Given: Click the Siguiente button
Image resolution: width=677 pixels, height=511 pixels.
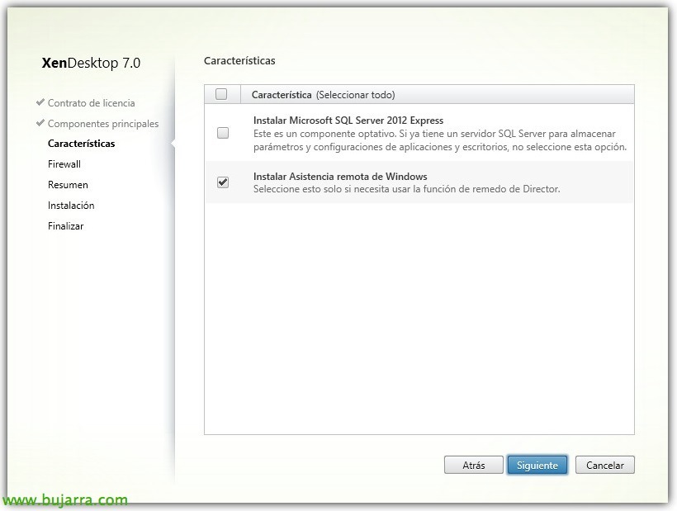Looking at the screenshot, I should click(537, 466).
